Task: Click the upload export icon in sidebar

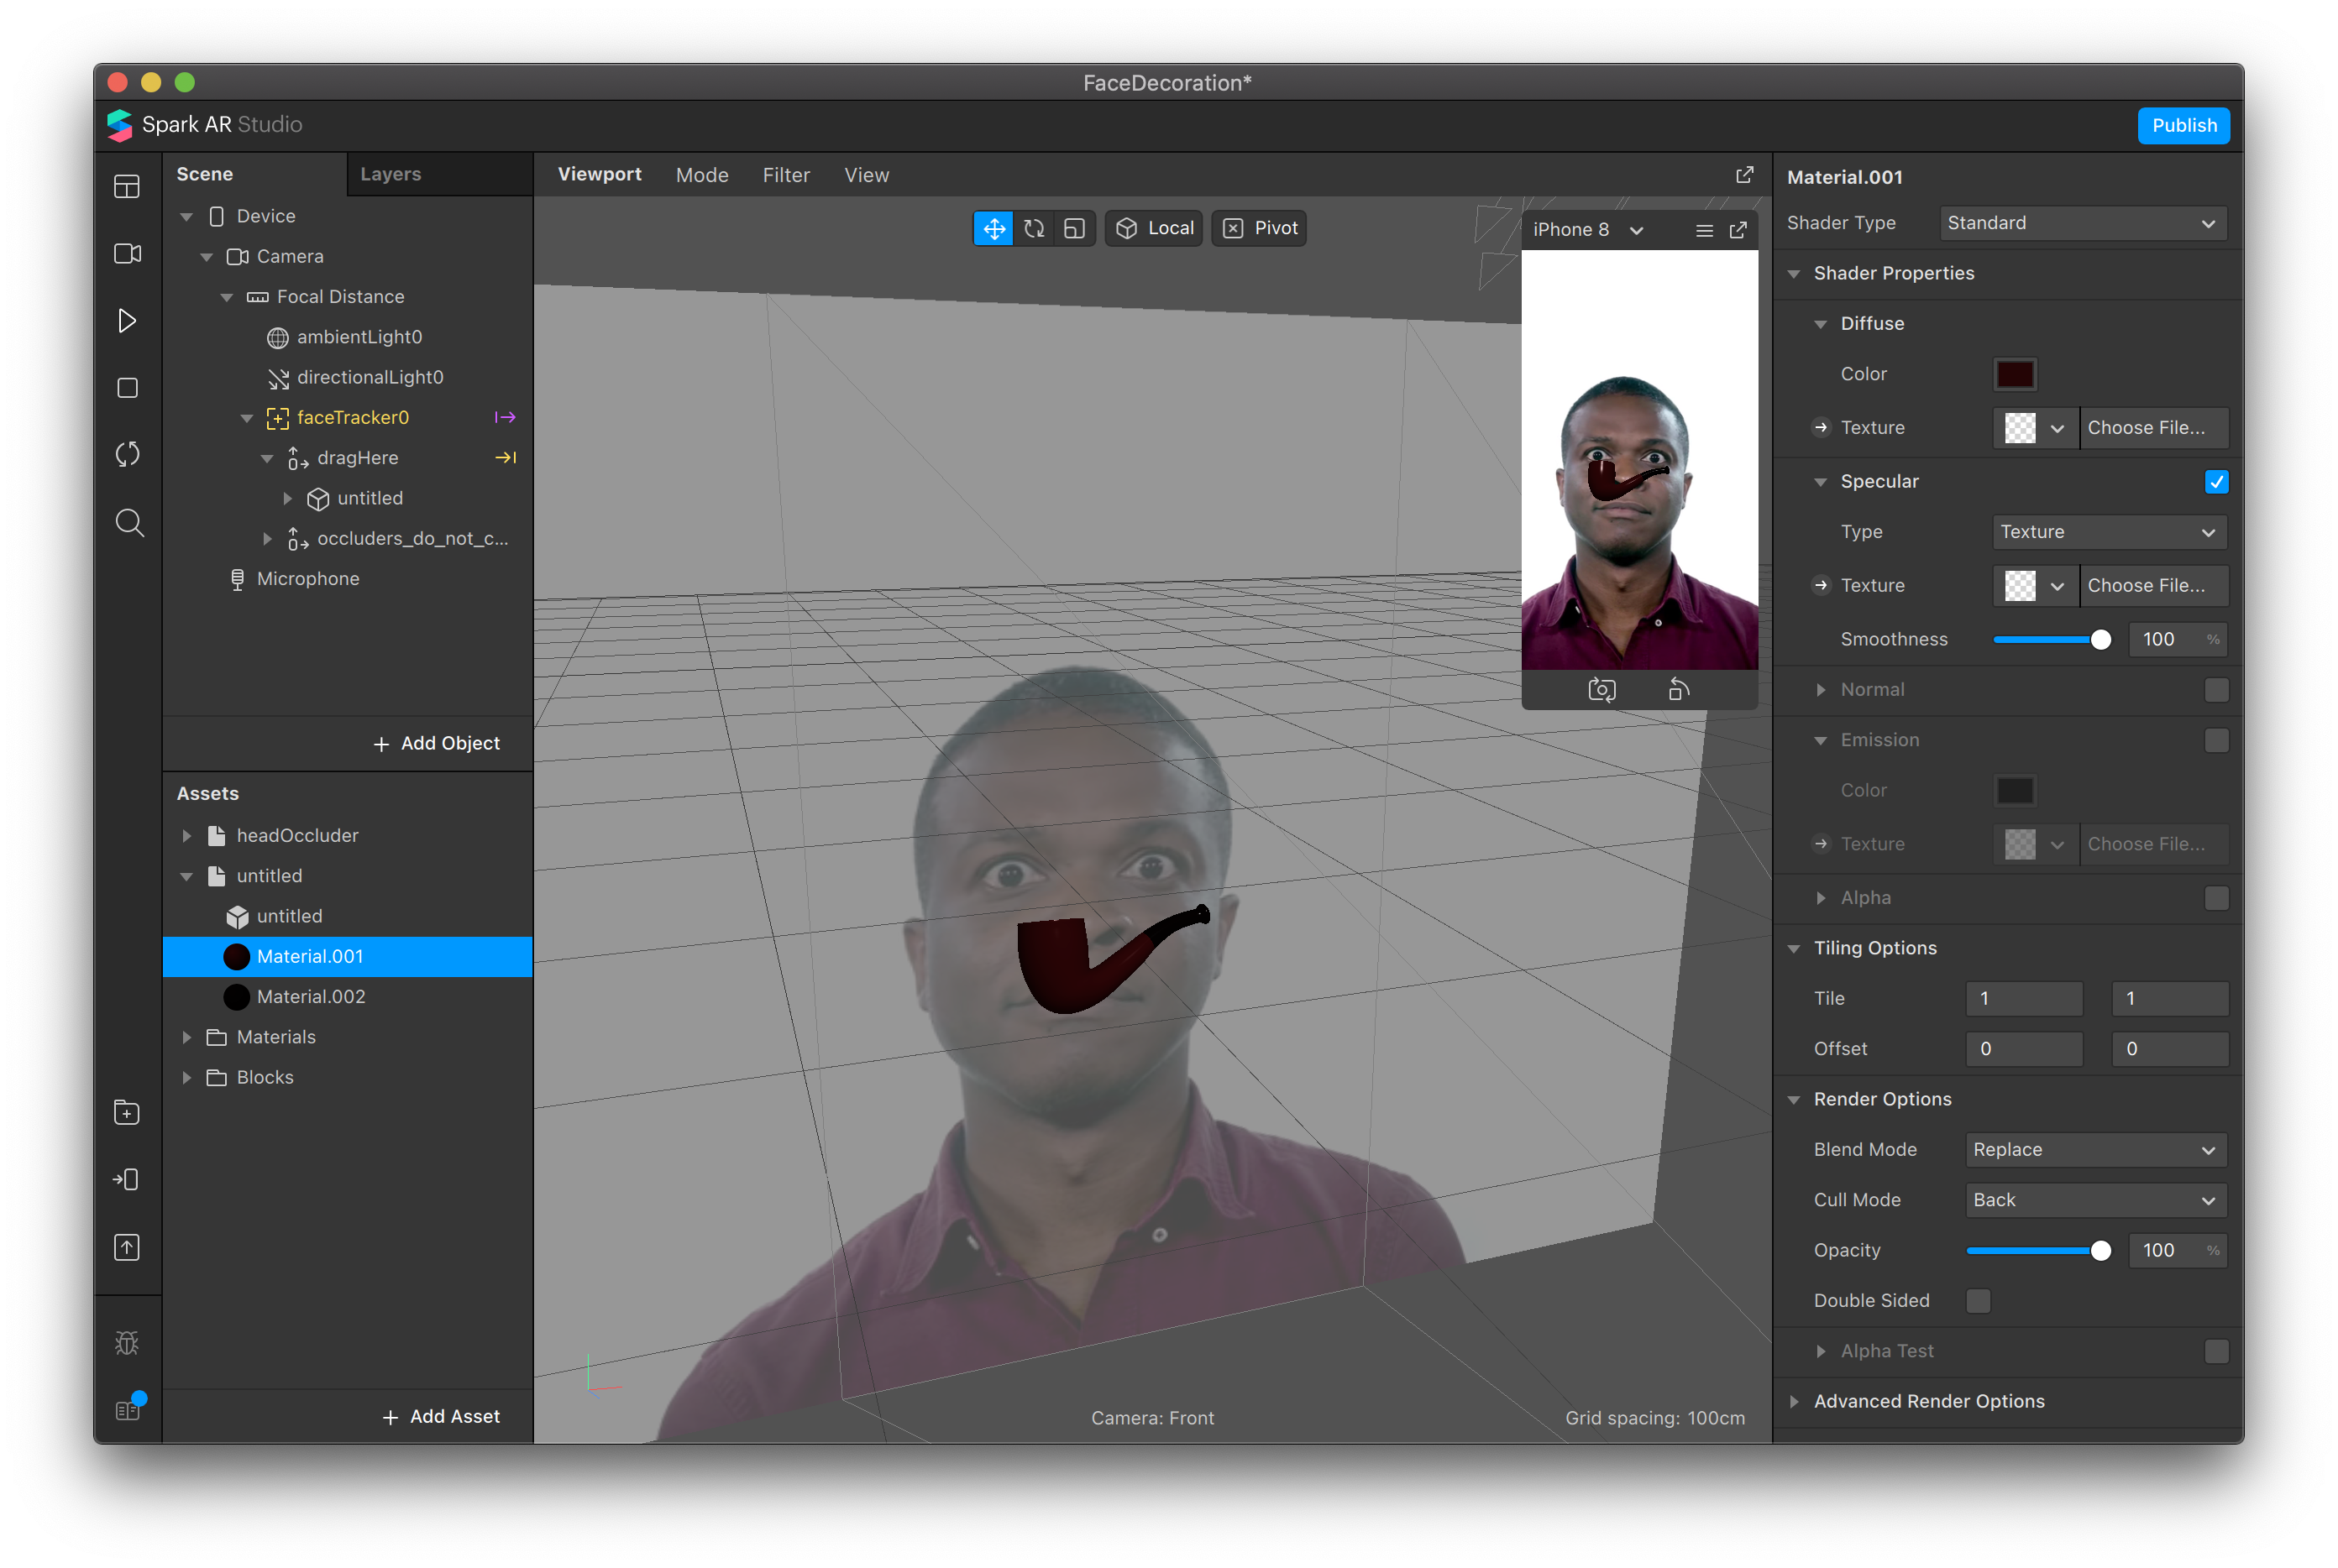Action: (127, 1247)
